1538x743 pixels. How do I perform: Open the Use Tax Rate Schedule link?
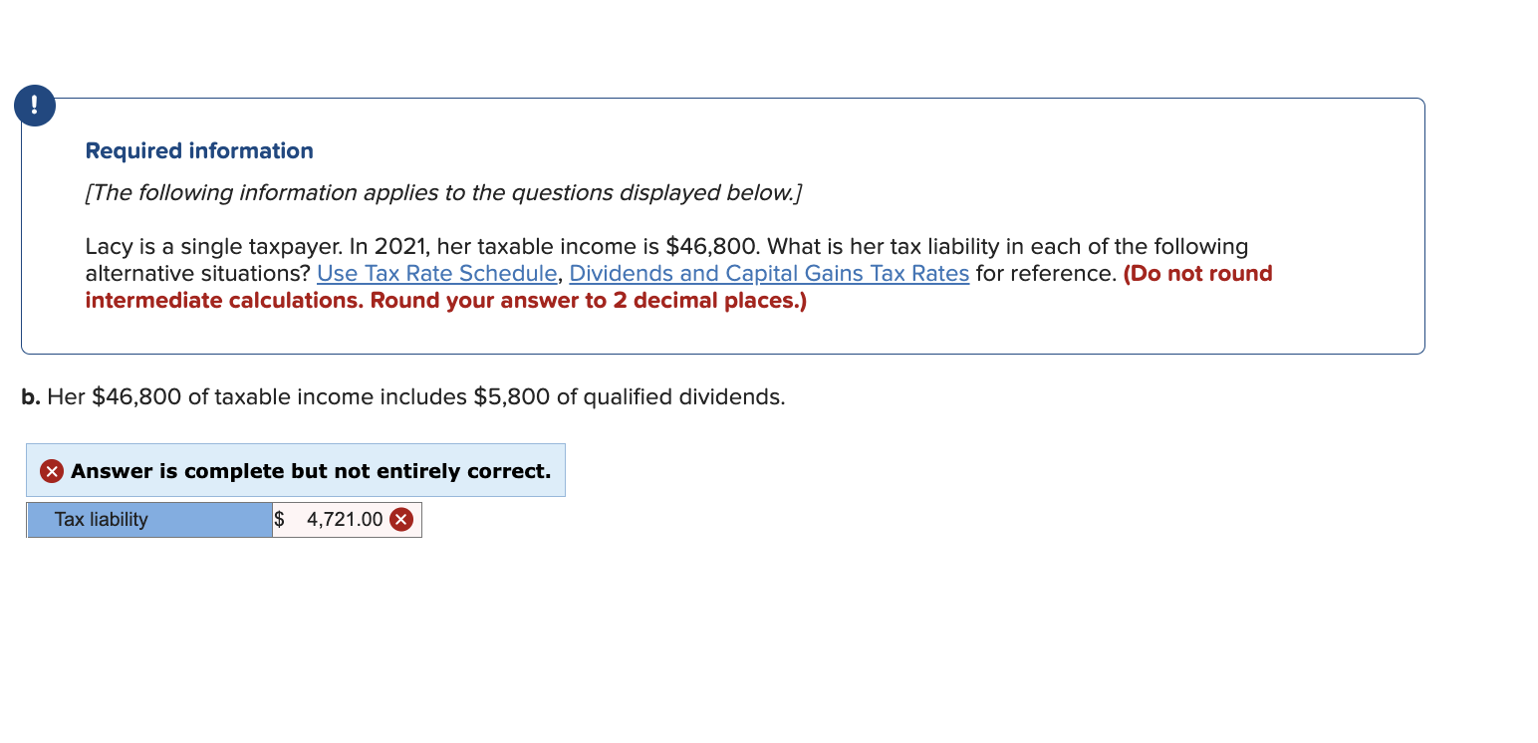click(x=435, y=273)
